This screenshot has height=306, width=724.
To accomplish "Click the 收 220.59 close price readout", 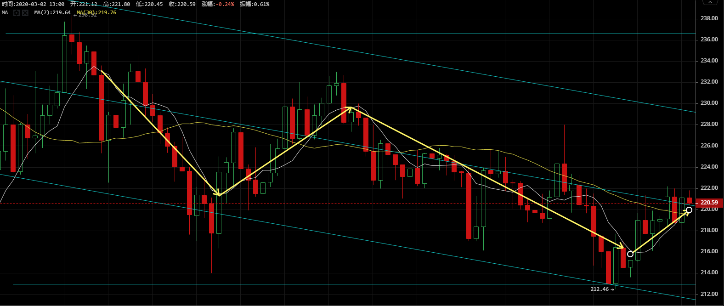I will pyautogui.click(x=182, y=4).
